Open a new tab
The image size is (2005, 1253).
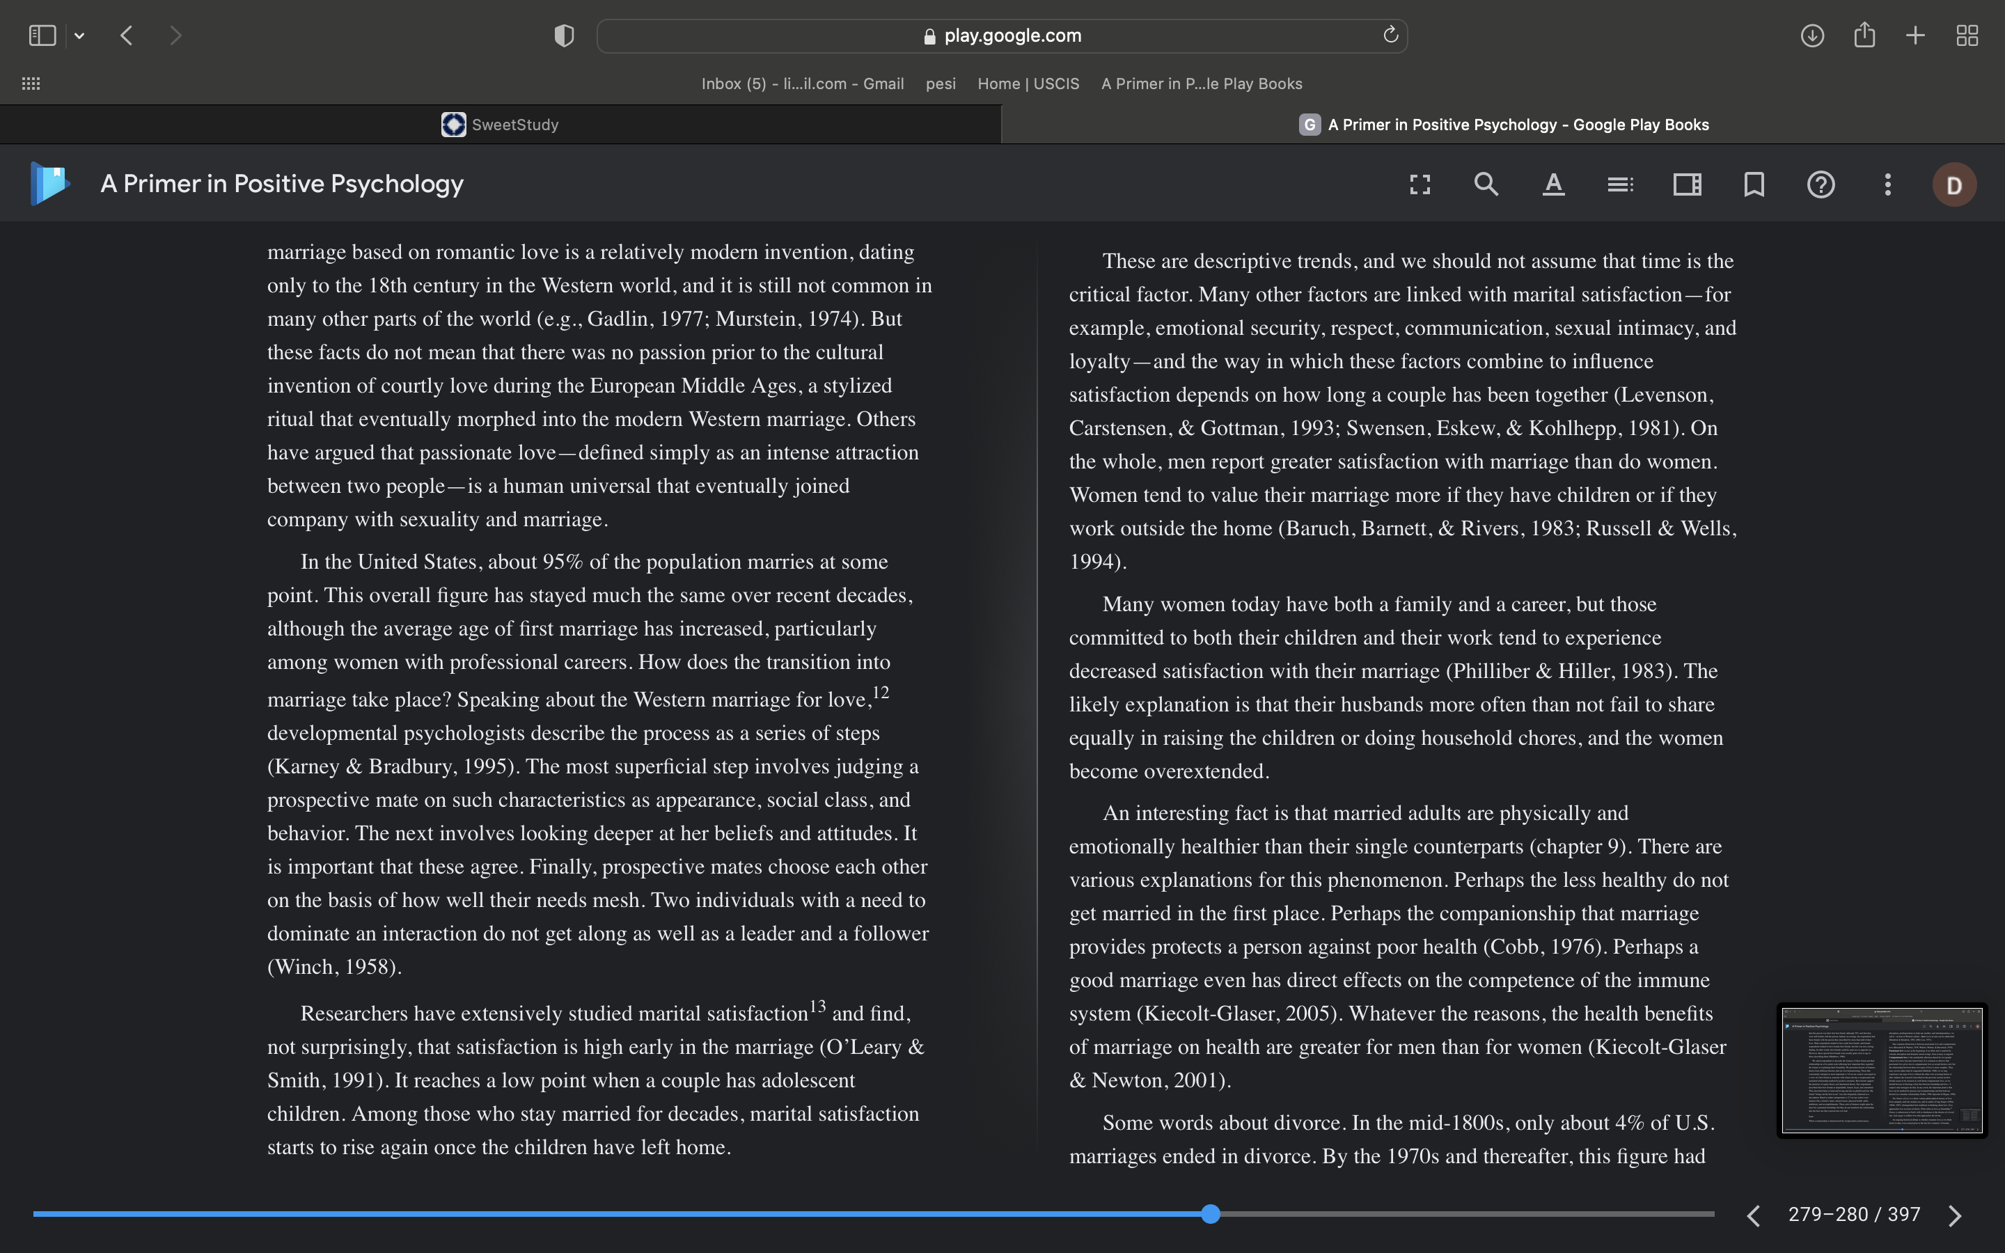coord(1915,36)
